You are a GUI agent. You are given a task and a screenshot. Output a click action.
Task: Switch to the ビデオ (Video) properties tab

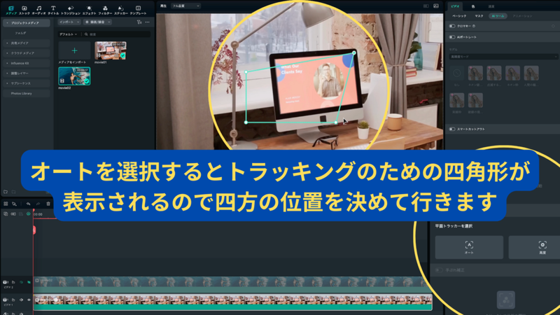[455, 6]
